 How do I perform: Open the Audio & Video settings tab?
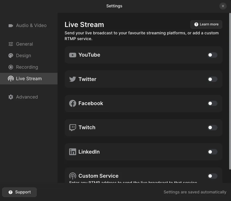point(29,26)
